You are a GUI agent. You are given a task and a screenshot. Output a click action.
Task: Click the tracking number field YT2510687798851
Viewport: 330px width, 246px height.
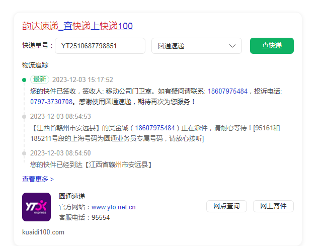coord(100,46)
